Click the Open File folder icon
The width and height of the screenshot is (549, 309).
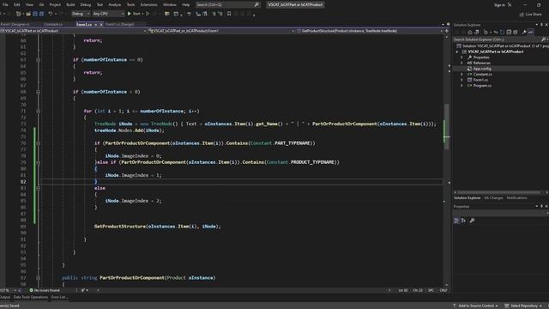pos(28,14)
